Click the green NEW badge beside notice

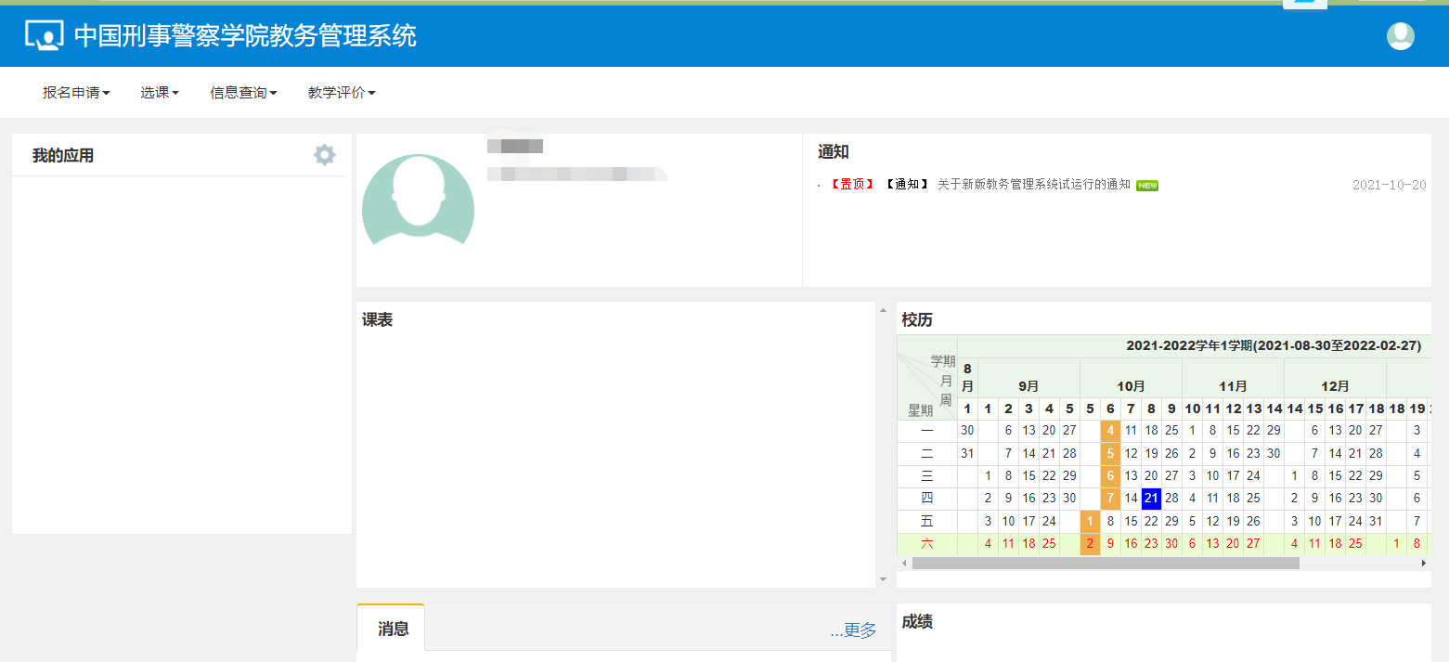pos(1147,185)
